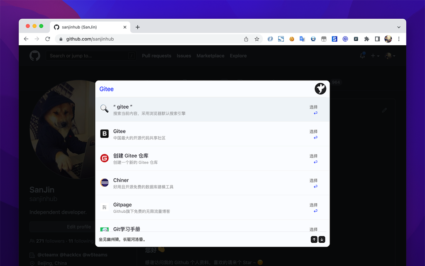Click the GitHub search or jump to field
The width and height of the screenshot is (425, 266).
pyautogui.click(x=90, y=56)
